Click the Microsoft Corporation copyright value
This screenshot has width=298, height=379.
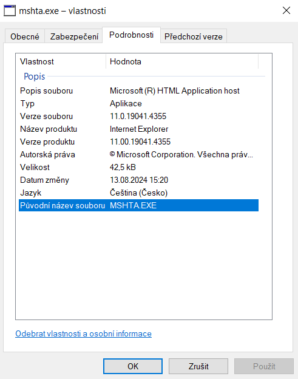point(181,155)
